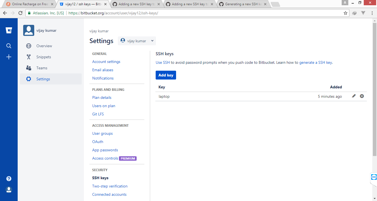Open the vijay kumar account dropdown
377x201 pixels.
point(137,41)
